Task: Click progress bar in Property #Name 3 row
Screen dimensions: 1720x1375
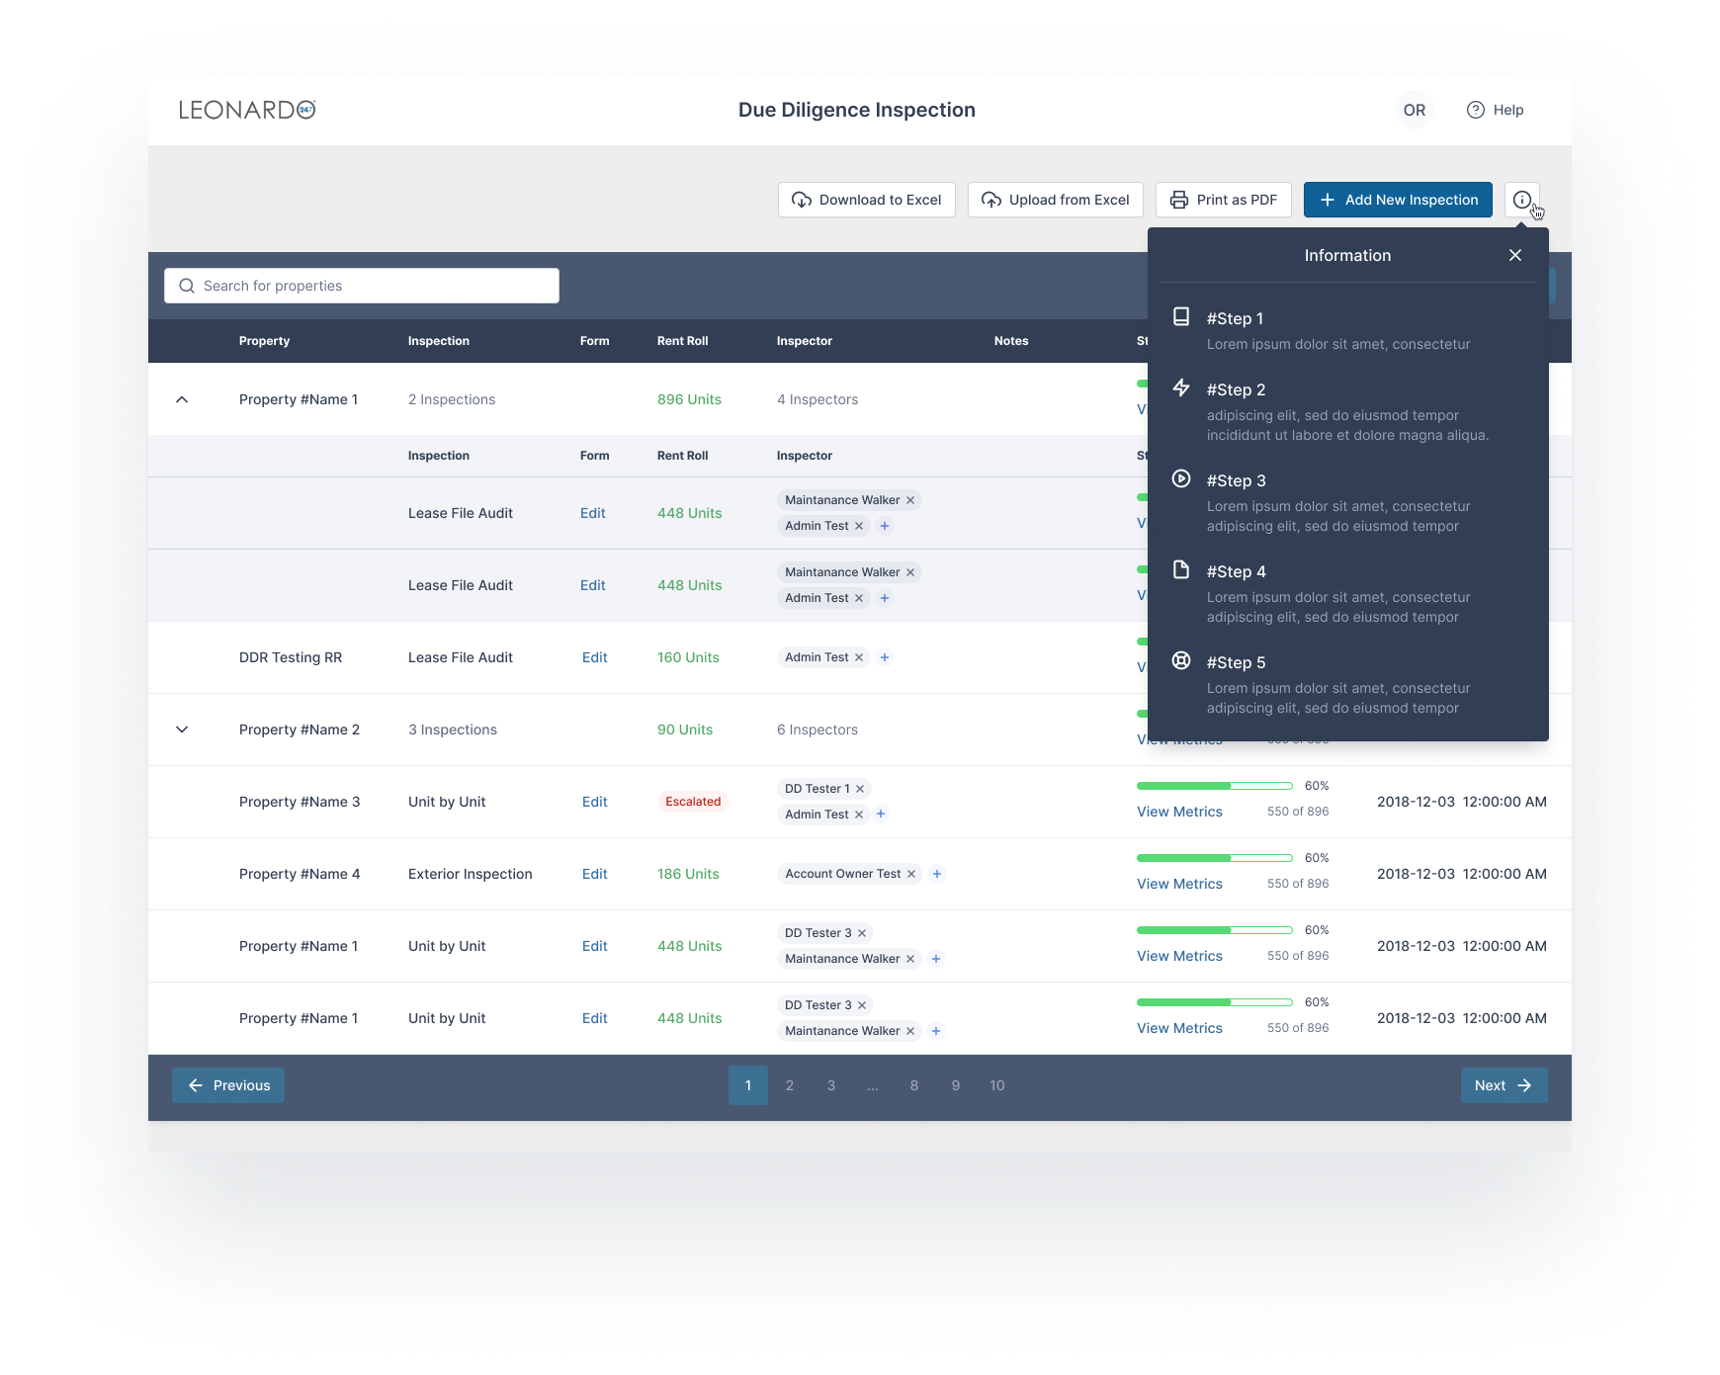Action: pyautogui.click(x=1214, y=786)
